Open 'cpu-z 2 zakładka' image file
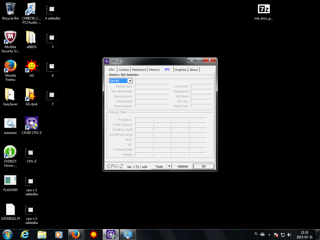The width and height of the screenshot is (320, 240). [x=31, y=186]
